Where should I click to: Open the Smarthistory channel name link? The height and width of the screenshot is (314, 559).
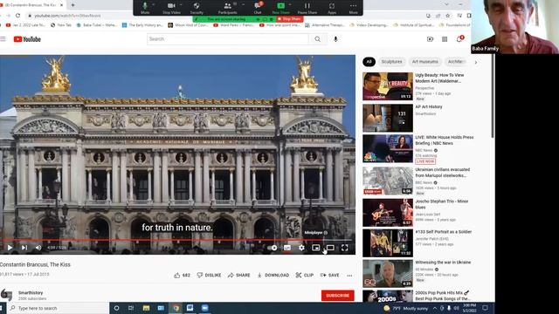31,293
